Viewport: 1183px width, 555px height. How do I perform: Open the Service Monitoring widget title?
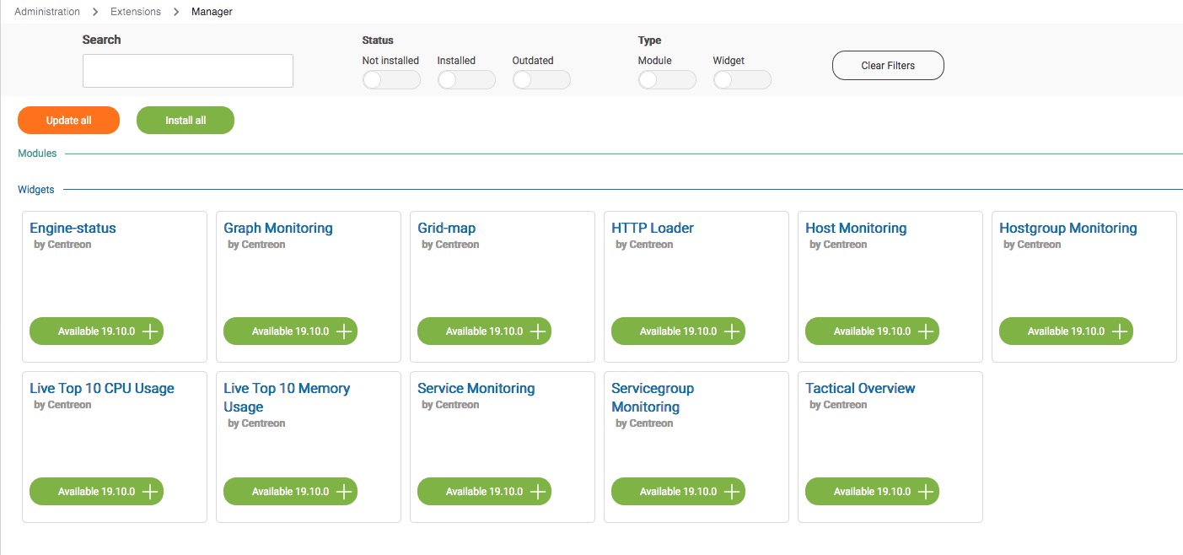pos(476,389)
